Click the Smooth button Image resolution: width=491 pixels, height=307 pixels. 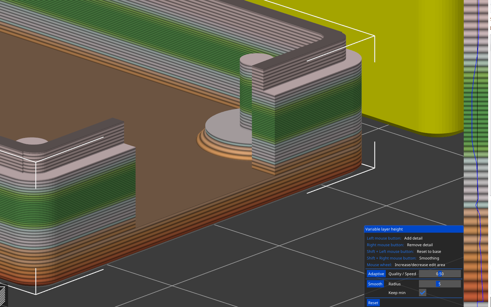click(x=375, y=284)
